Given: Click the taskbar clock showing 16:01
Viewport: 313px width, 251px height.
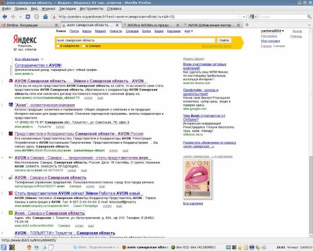Looking at the screenshot, I should coord(280,247).
